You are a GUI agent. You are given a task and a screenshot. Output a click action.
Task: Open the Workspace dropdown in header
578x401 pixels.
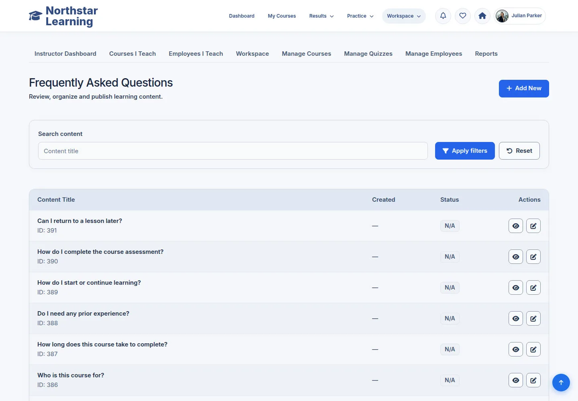tap(404, 16)
